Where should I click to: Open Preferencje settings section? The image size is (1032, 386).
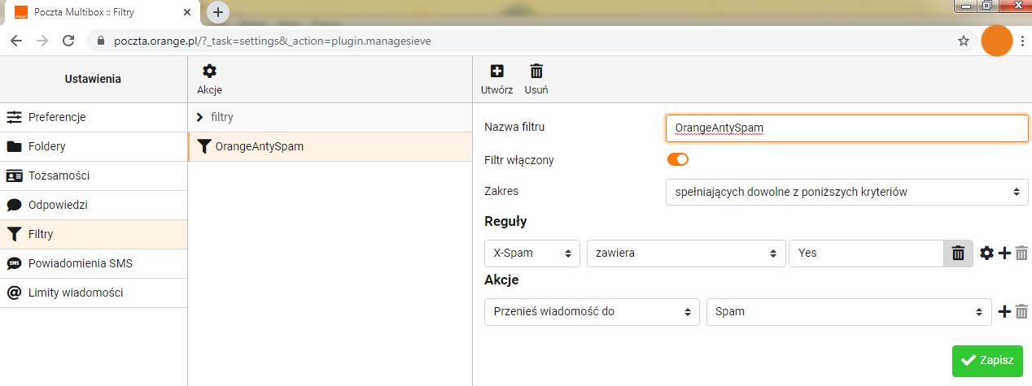tap(57, 117)
